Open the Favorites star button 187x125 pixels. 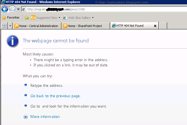tap(11, 17)
